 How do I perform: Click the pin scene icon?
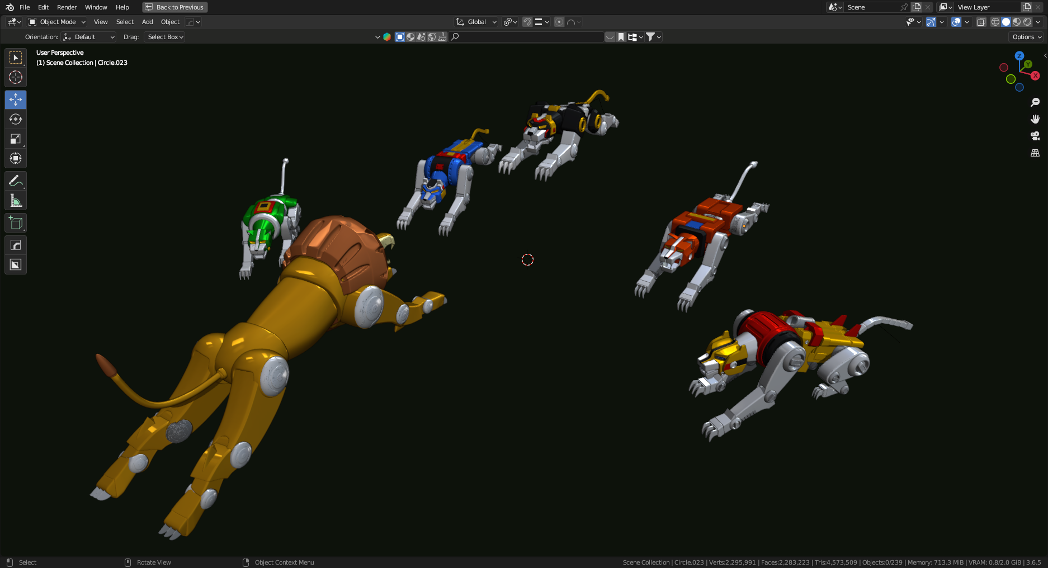click(904, 7)
